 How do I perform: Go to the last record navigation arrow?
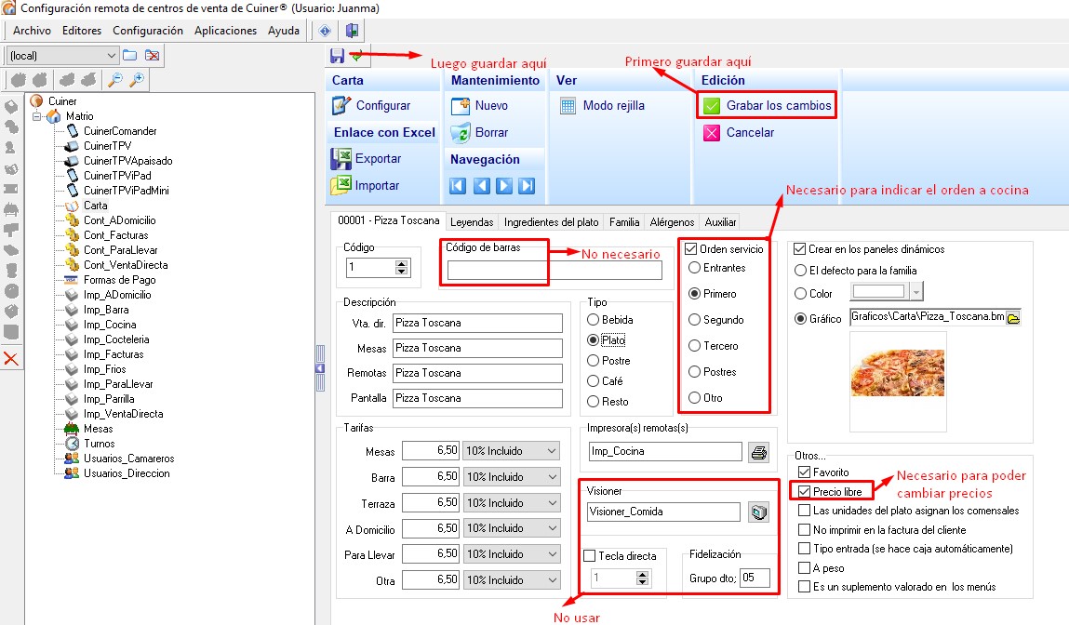[x=527, y=185]
